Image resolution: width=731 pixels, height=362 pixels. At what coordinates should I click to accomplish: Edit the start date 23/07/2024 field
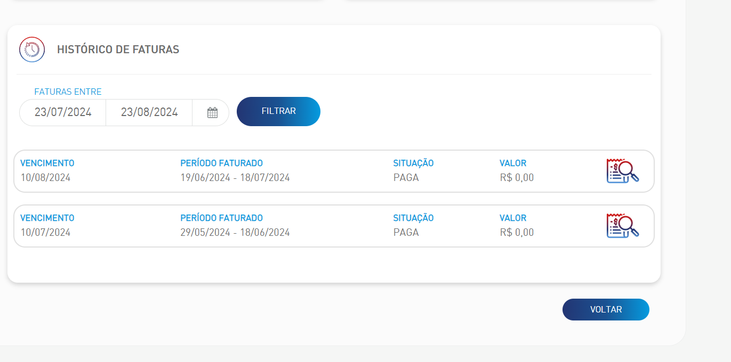[x=63, y=112]
